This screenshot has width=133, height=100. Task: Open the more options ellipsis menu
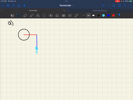[130, 6]
